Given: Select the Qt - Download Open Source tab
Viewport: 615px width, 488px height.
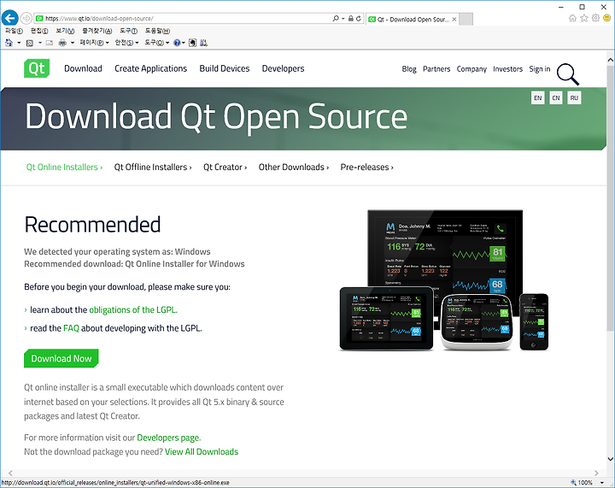Looking at the screenshot, I should (413, 19).
